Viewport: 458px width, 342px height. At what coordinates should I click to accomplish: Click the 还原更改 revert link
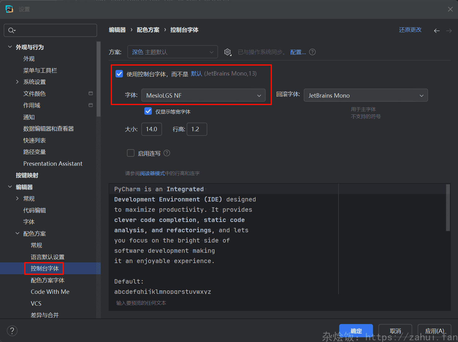(410, 30)
